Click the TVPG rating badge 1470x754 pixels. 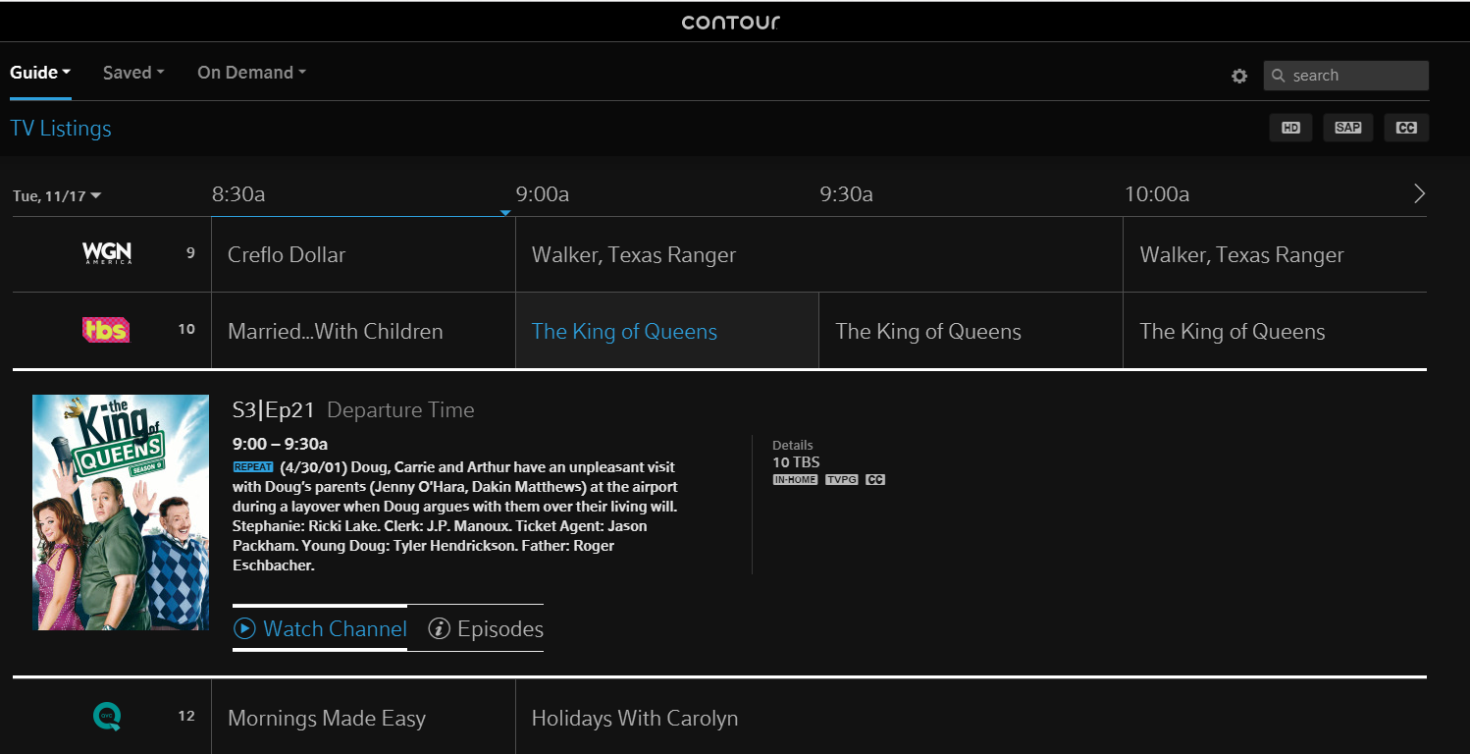(x=842, y=480)
